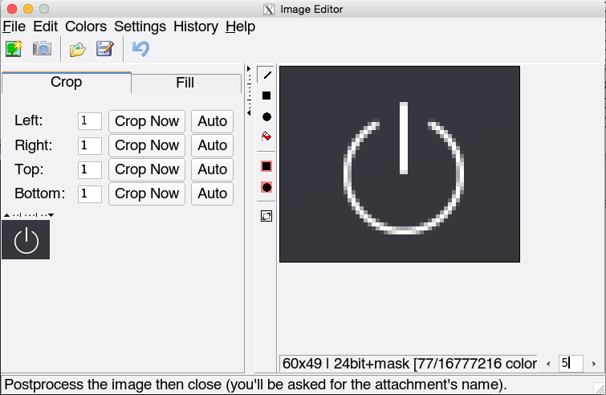Click the camera screenshot icon
Viewport: 606px width, 395px height.
(42, 49)
